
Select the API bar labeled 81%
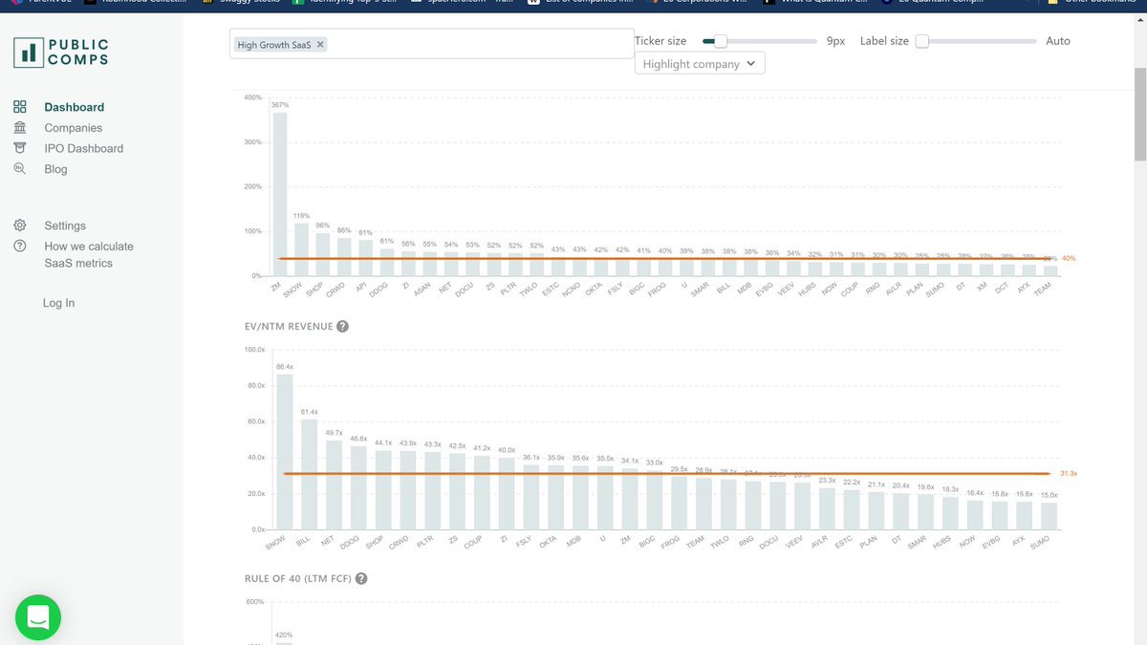366,257
